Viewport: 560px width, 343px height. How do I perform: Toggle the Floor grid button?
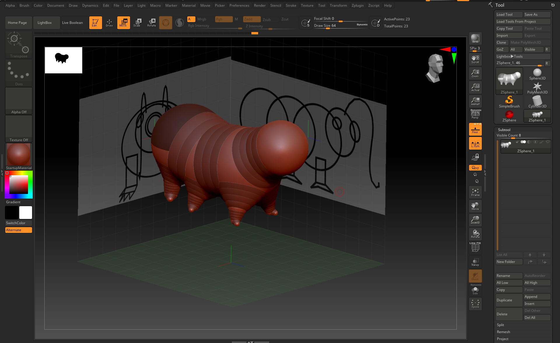pos(475,129)
